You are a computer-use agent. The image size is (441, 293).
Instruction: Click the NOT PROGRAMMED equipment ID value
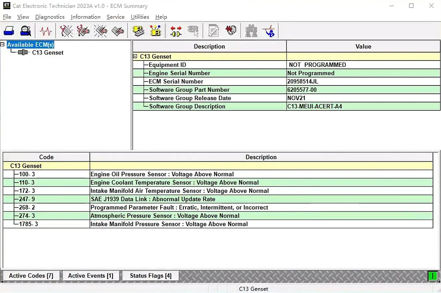point(317,65)
